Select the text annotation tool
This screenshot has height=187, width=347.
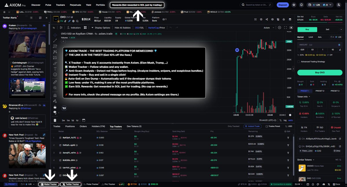coord(55,69)
